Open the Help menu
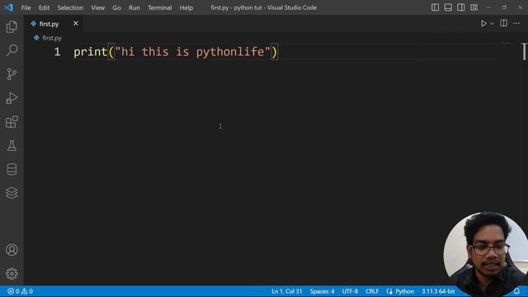The height and width of the screenshot is (297, 528). [x=186, y=7]
